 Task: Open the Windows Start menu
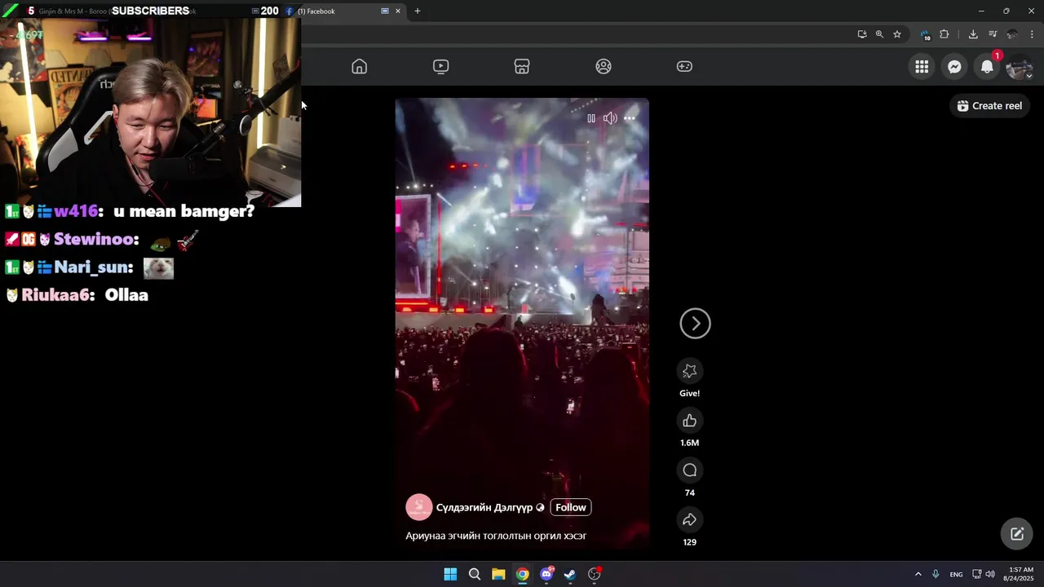[450, 574]
